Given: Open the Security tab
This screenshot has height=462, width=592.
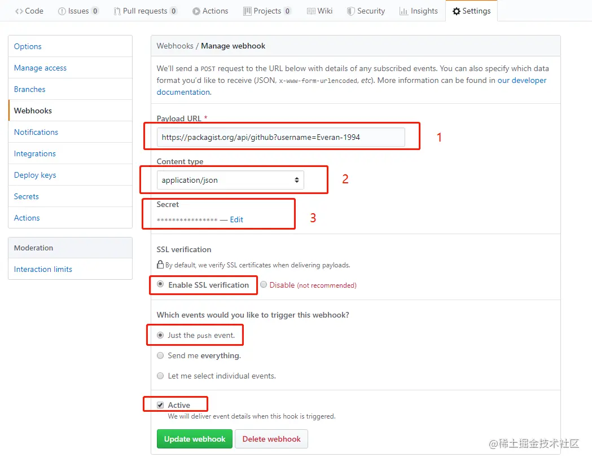Looking at the screenshot, I should coord(366,11).
